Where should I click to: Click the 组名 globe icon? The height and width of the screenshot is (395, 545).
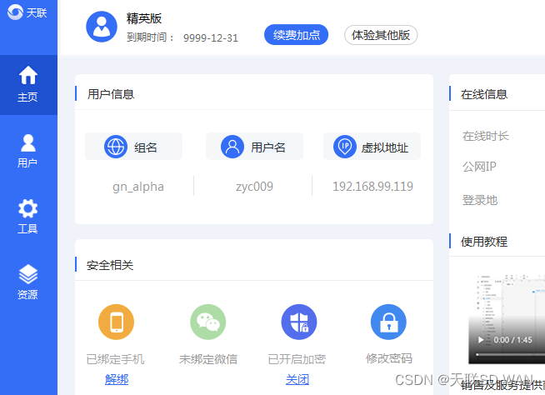115,147
